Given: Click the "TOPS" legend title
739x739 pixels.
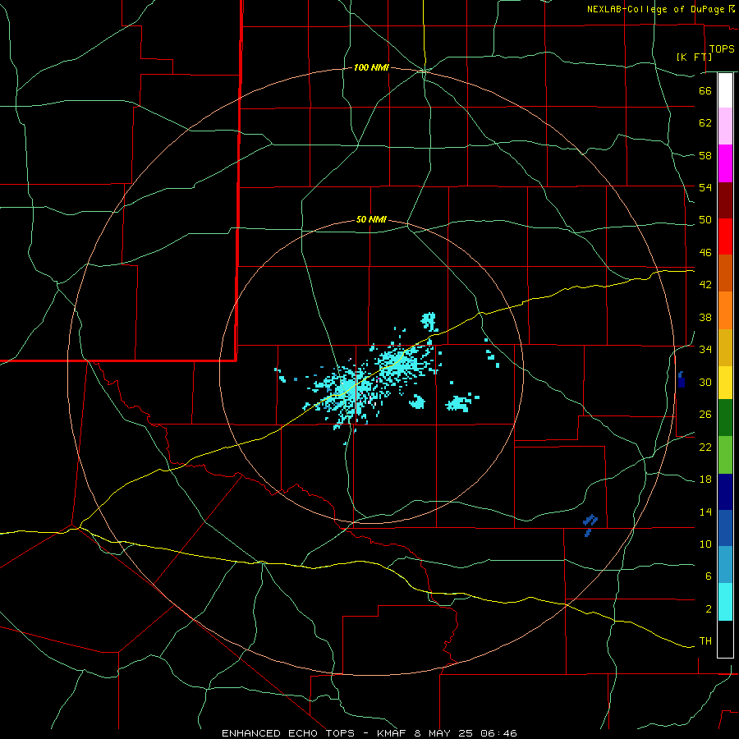Looking at the screenshot, I should coord(722,49).
